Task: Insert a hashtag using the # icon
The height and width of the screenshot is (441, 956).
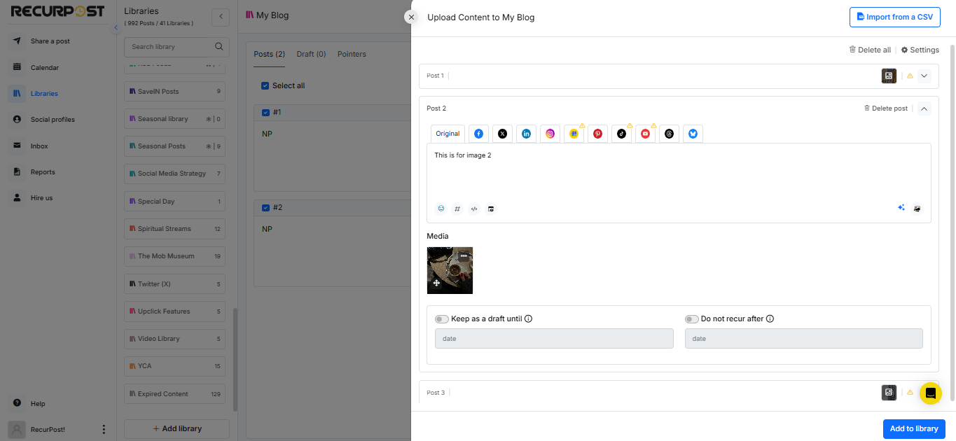Action: (457, 209)
